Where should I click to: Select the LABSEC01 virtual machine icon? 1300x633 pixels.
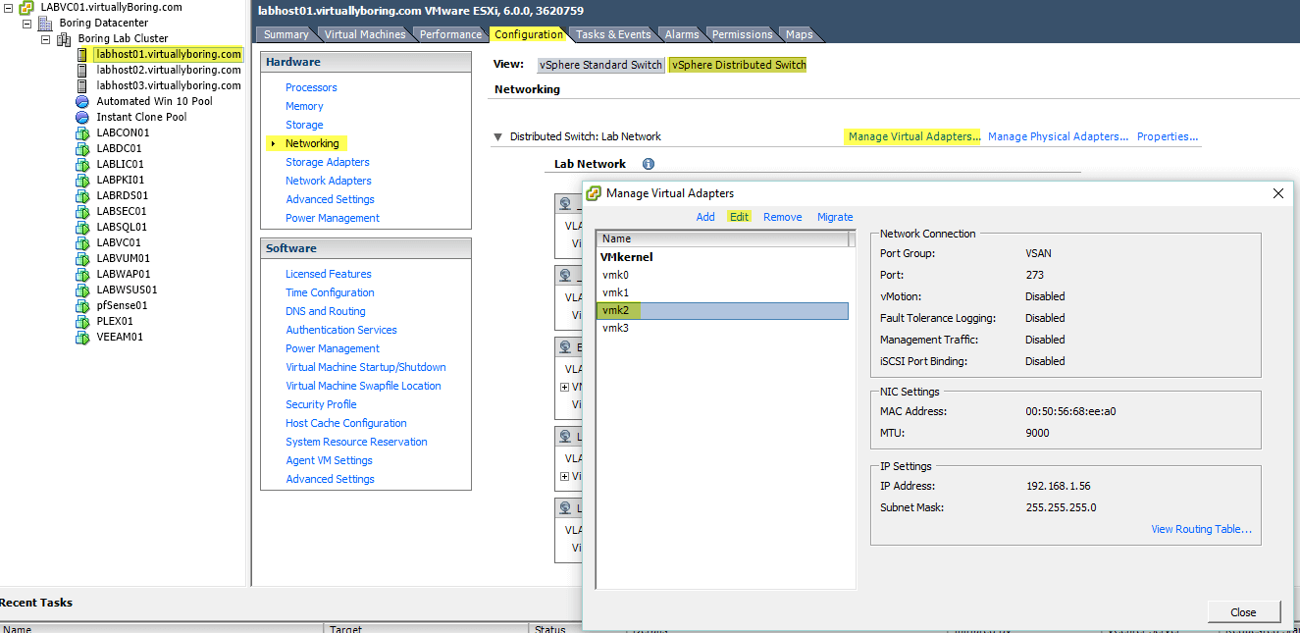[x=82, y=212]
